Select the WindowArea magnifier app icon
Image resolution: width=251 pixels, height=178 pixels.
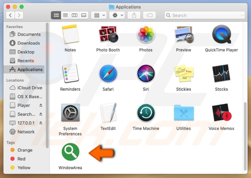71,152
